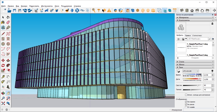Click the 3D Warehouse search button

point(209,39)
